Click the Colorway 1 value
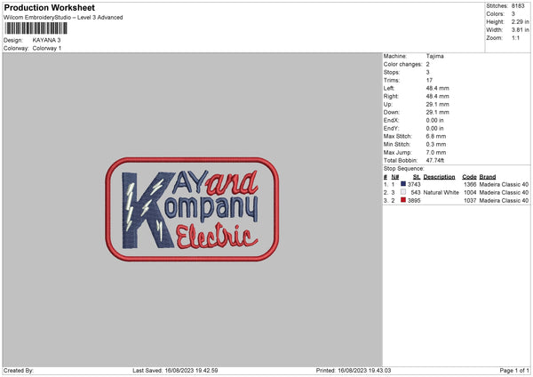Viewport: 533px width, 377px height. [x=47, y=48]
